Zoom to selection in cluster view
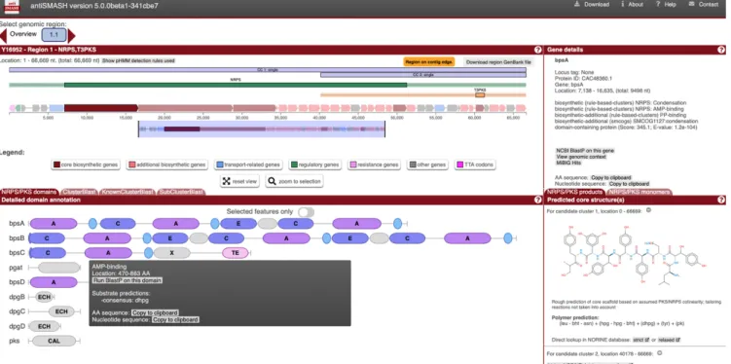This screenshot has width=731, height=364. (295, 181)
